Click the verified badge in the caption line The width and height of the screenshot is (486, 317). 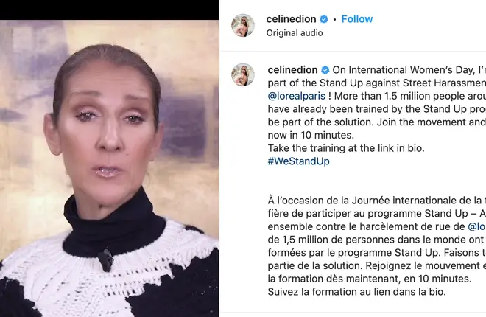pos(325,70)
